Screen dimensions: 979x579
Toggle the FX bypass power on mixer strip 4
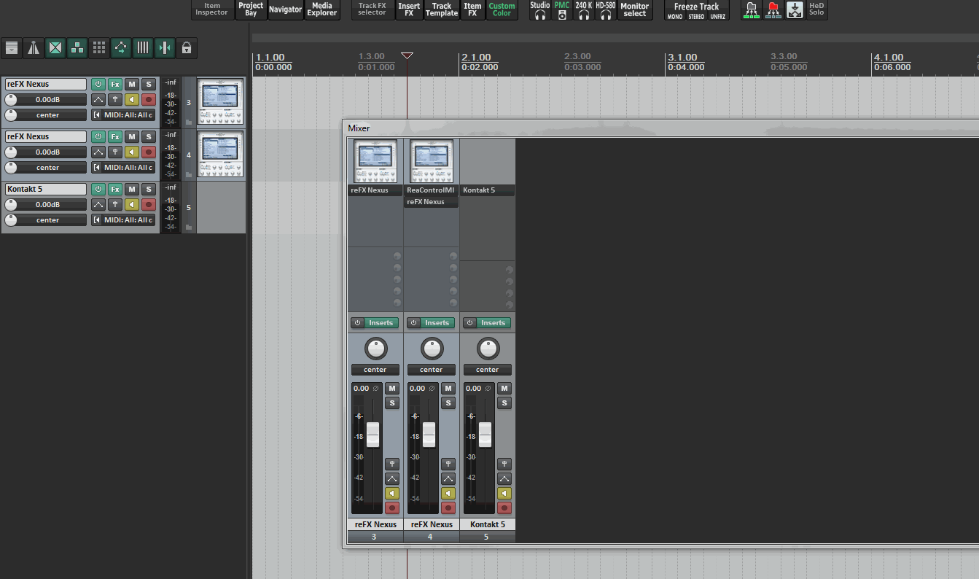click(x=413, y=323)
